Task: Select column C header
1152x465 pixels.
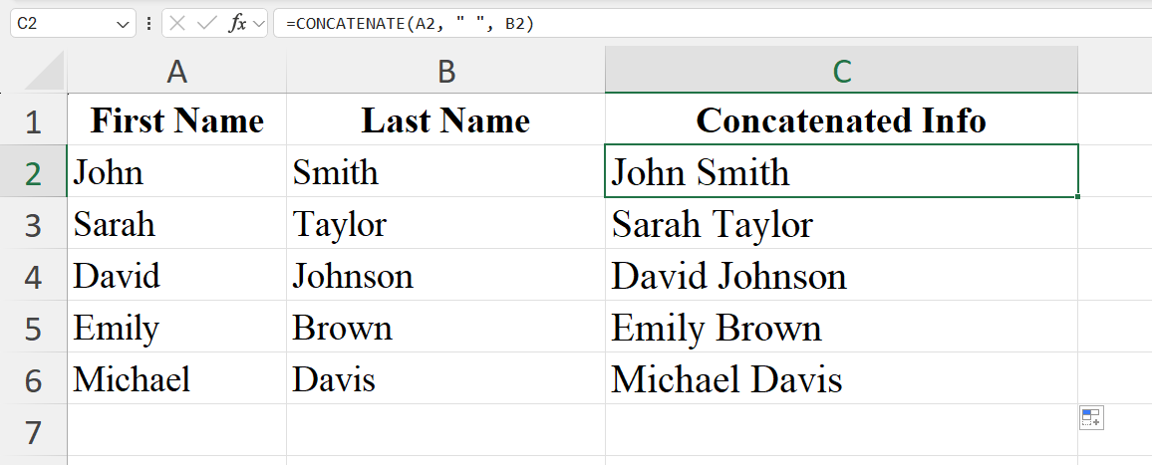Action: pos(841,72)
